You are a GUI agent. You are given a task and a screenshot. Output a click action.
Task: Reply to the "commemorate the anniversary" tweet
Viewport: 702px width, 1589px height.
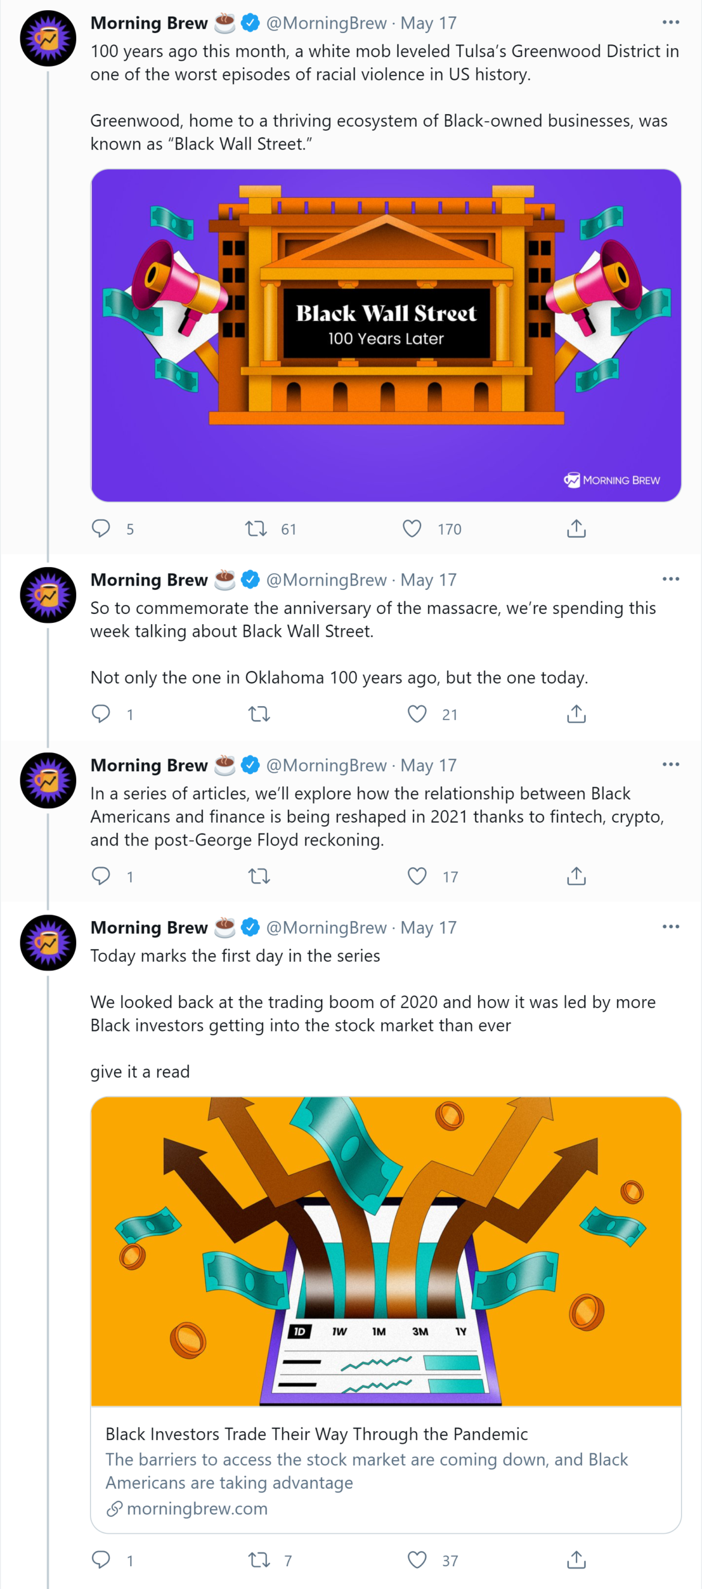pyautogui.click(x=101, y=713)
